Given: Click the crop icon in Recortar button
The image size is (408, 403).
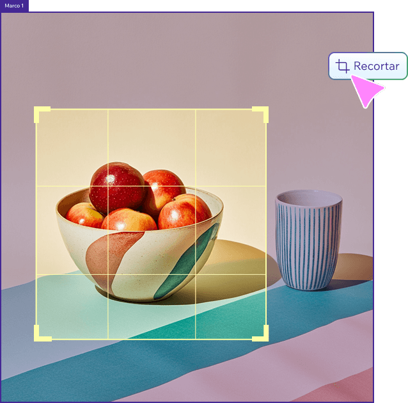Looking at the screenshot, I should (x=342, y=66).
